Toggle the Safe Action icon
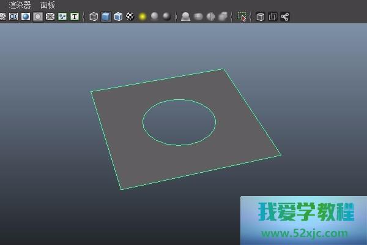367x245 pixels. 62,17
